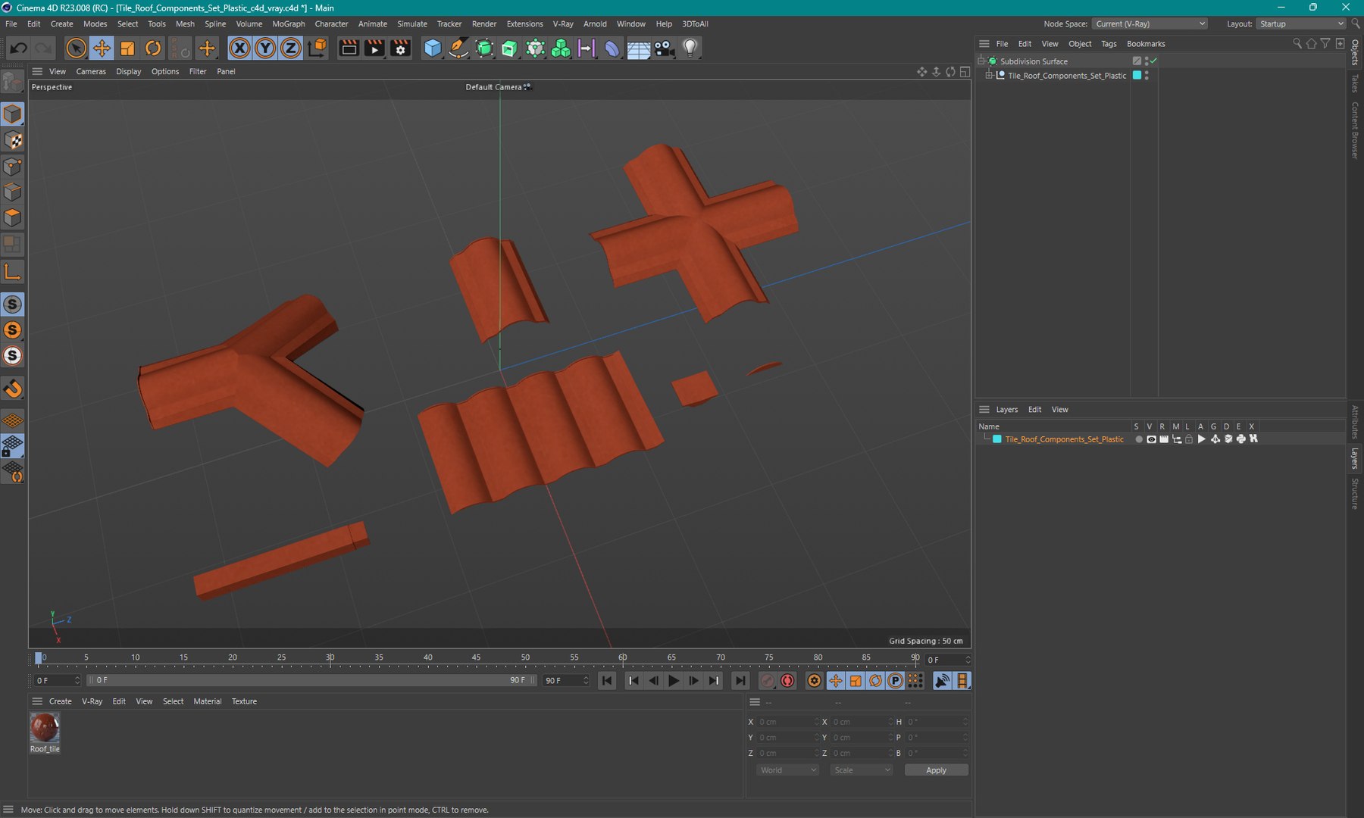Click the Undo arrow icon
1364x818 pixels.
[x=18, y=48]
